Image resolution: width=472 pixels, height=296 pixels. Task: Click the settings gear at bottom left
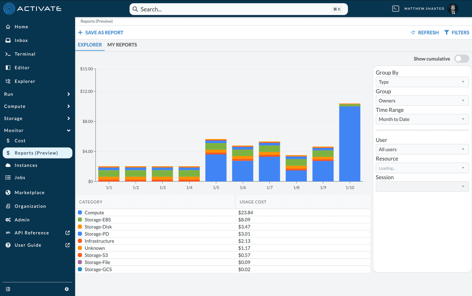[66, 289]
